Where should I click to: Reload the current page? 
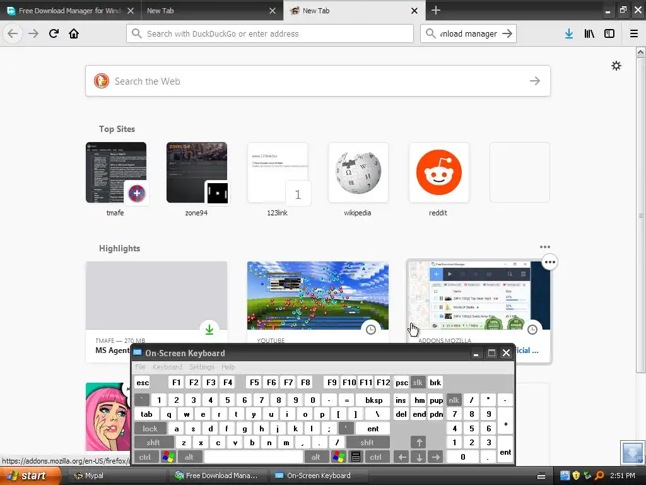point(54,34)
